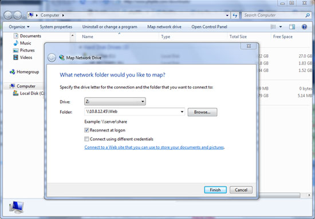315x219 pixels.
Task: Enable Connect using different credentials
Action: tap(86, 139)
